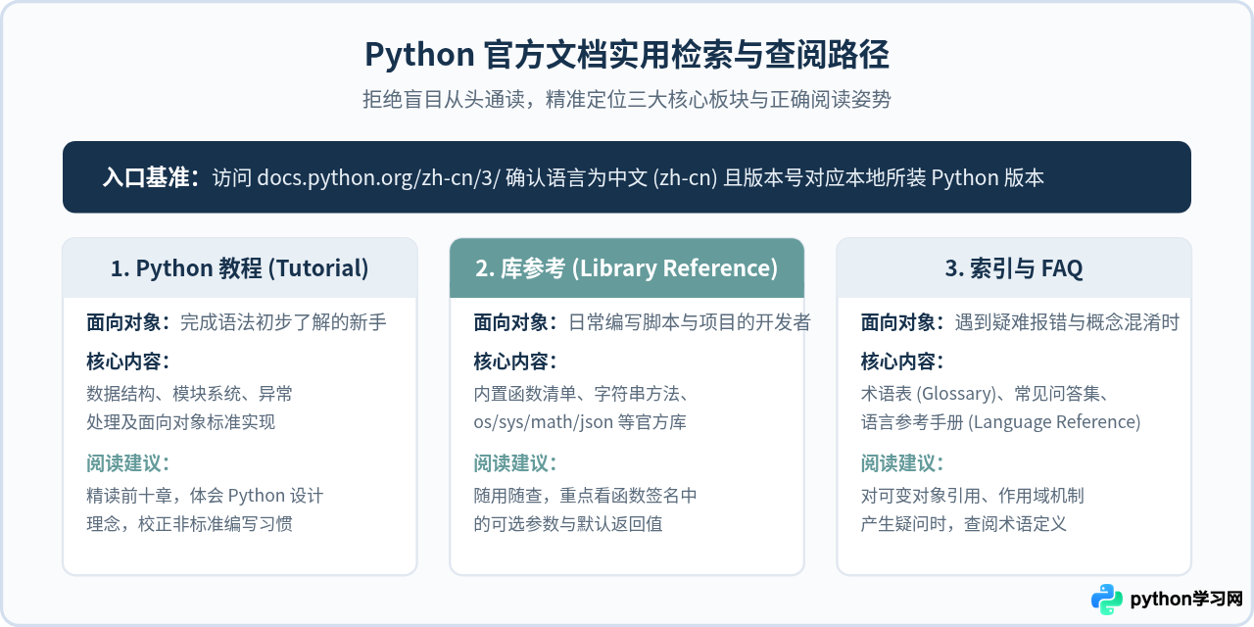This screenshot has width=1254, height=627.
Task: Click the python学习网 brand text
Action: 1186,600
